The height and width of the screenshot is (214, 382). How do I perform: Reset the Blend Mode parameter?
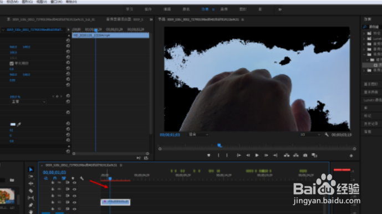68,101
